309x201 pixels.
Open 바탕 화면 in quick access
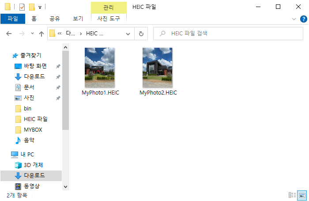pos(35,66)
